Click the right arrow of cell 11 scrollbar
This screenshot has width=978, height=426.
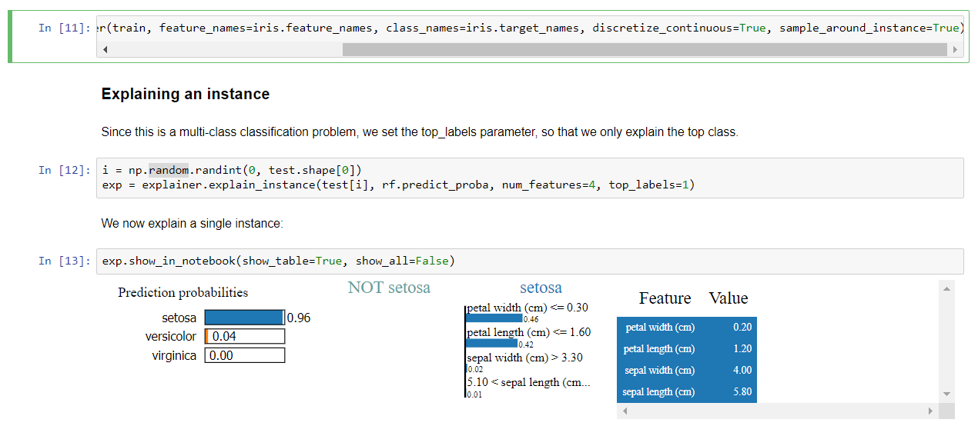[956, 49]
